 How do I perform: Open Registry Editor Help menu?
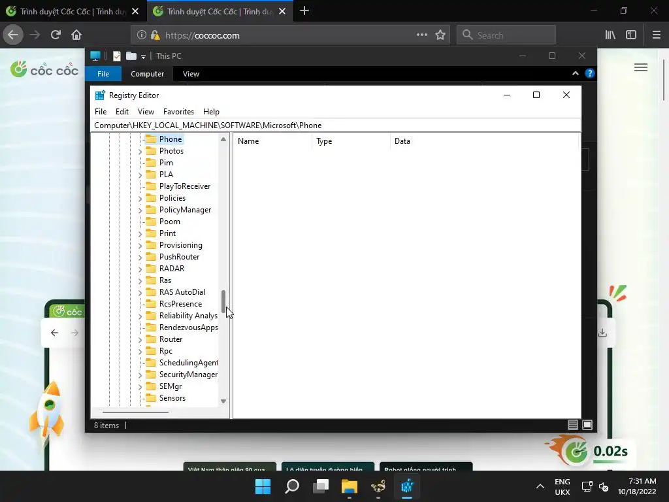211,111
